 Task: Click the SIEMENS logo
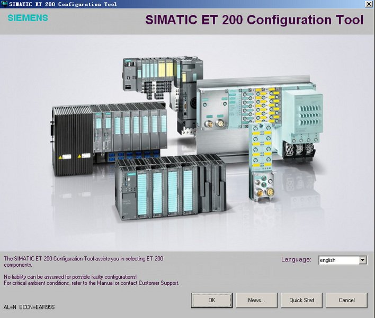click(x=28, y=18)
